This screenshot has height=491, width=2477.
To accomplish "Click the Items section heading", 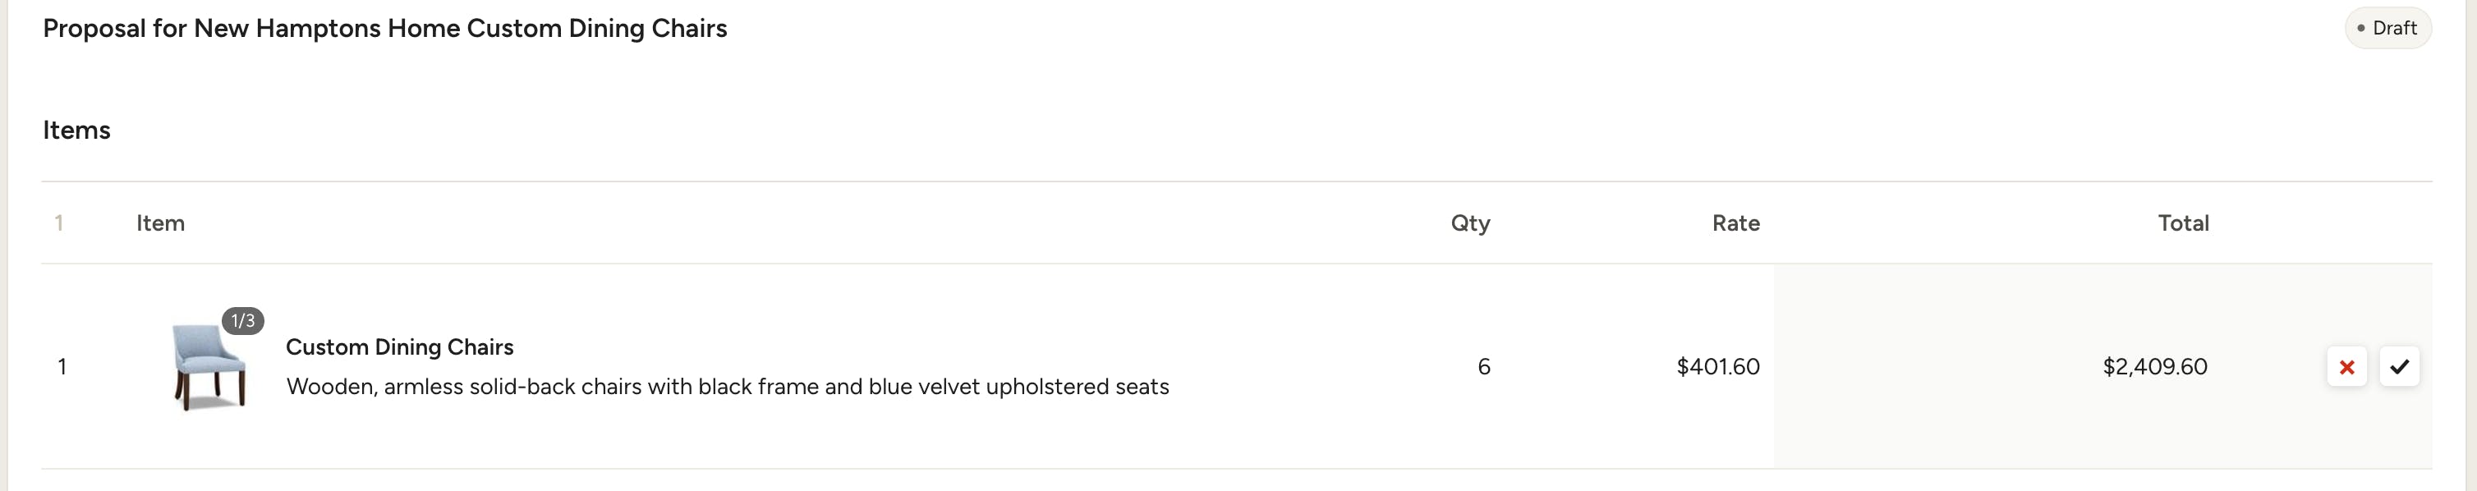I will tap(77, 131).
